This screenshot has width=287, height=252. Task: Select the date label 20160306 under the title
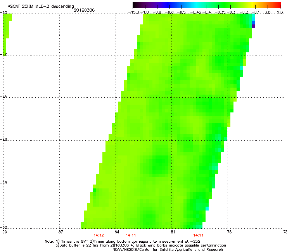(84, 10)
